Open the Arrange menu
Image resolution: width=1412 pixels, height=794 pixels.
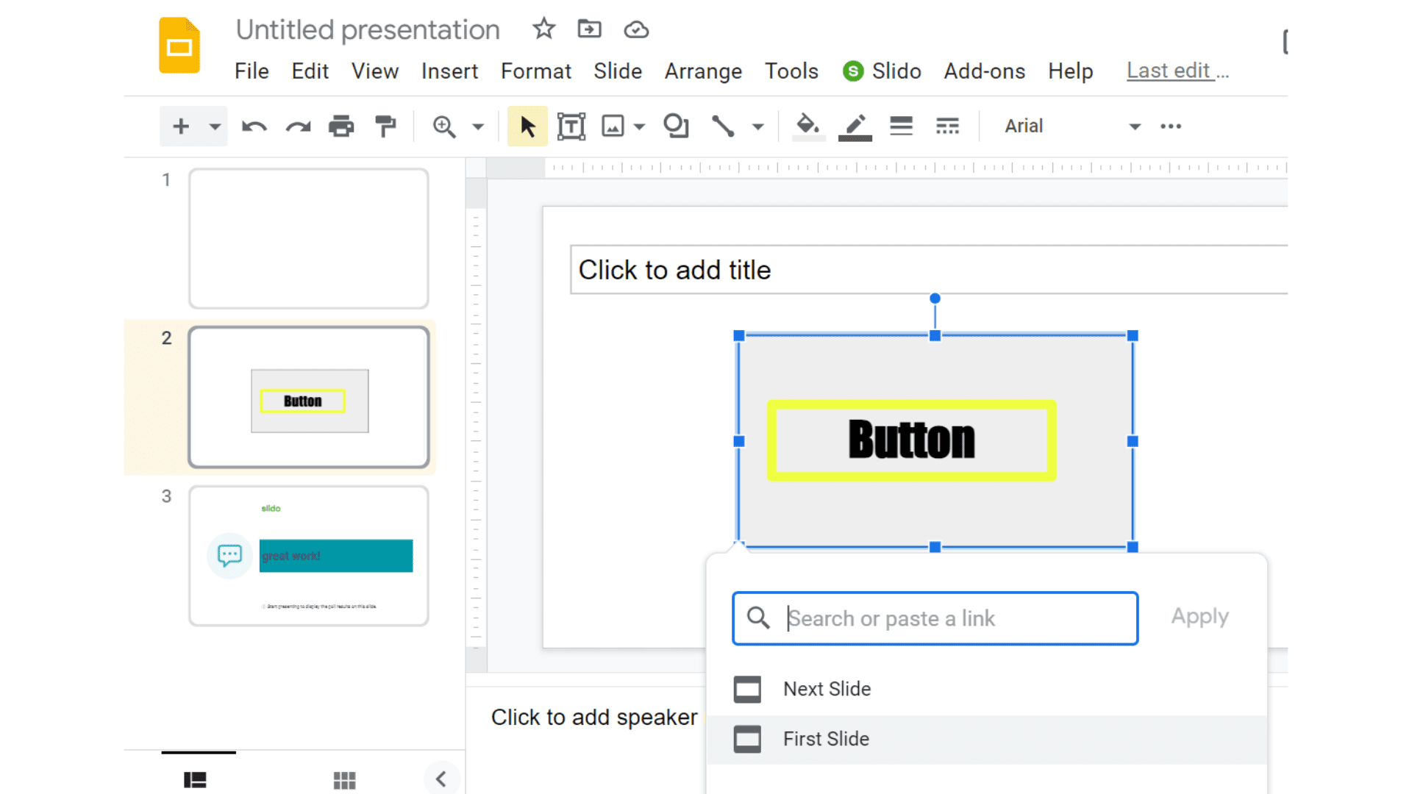[704, 71]
